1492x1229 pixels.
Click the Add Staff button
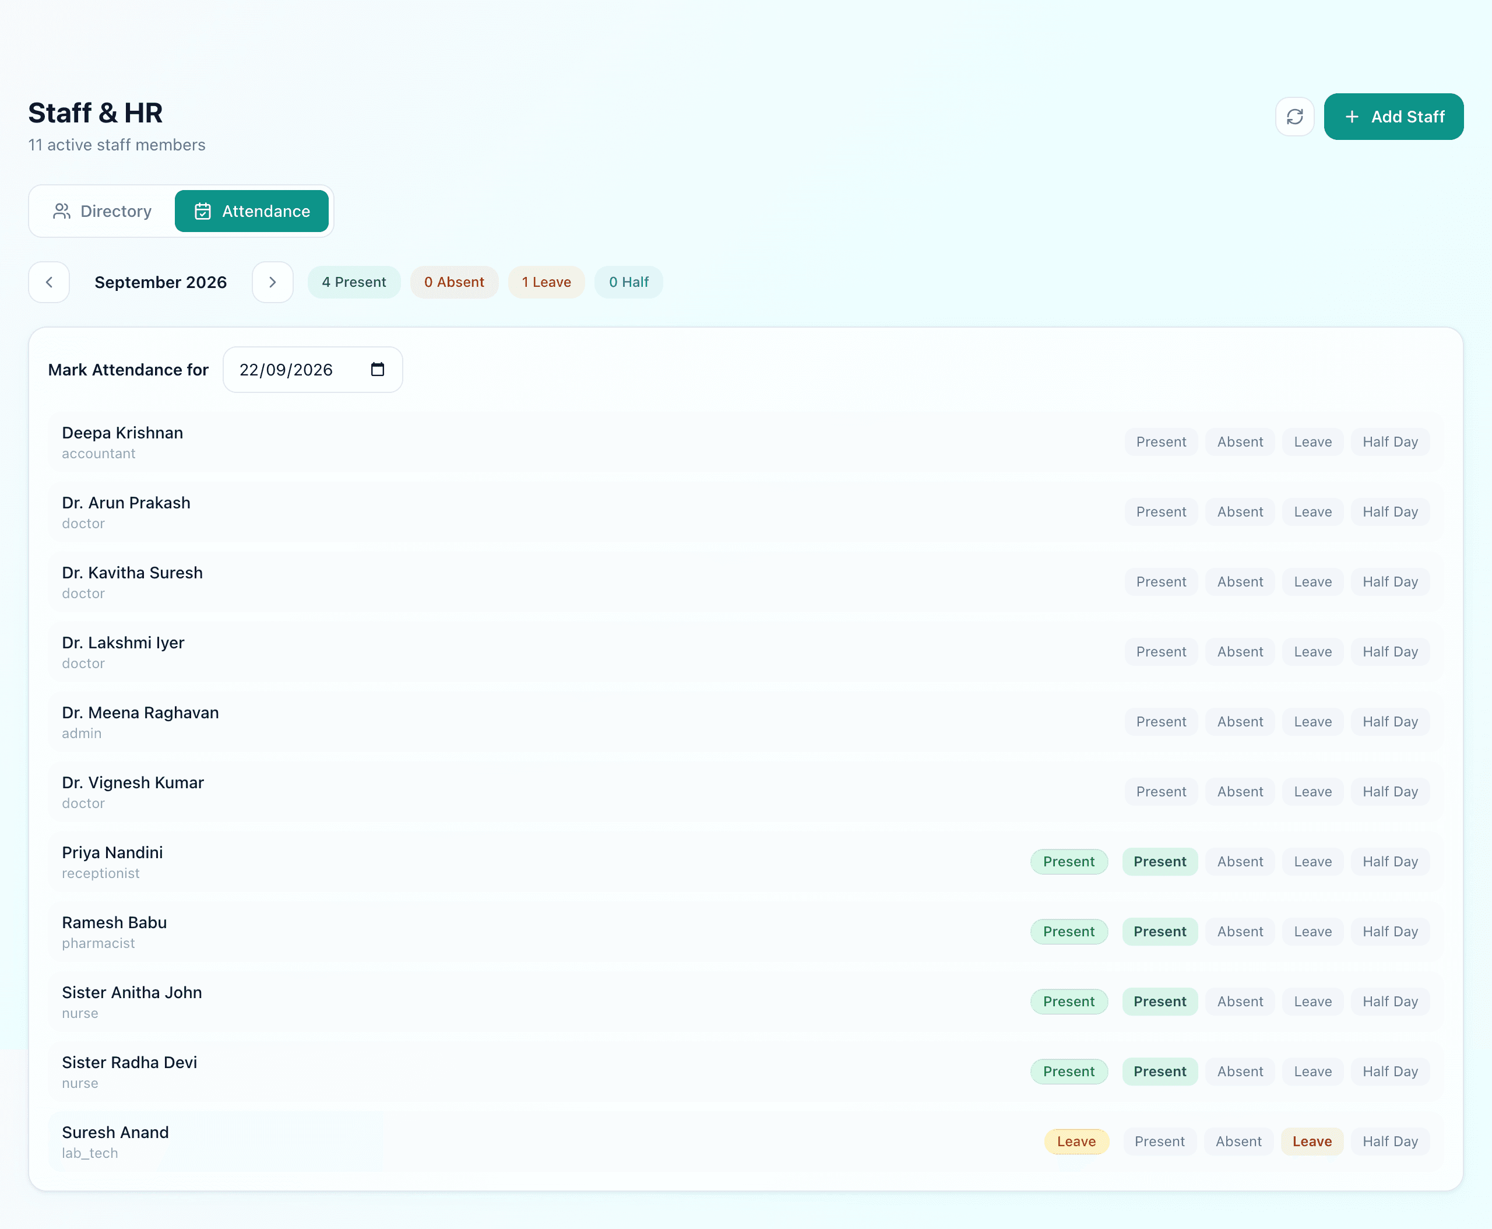click(1394, 117)
